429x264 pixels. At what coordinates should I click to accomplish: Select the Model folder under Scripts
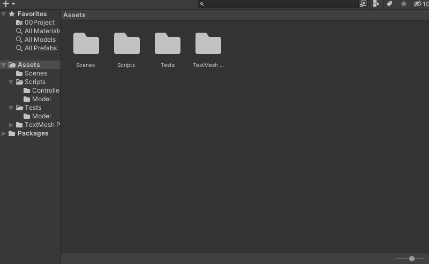(x=41, y=99)
